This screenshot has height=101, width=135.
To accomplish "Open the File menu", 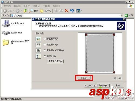I will tap(7, 6).
